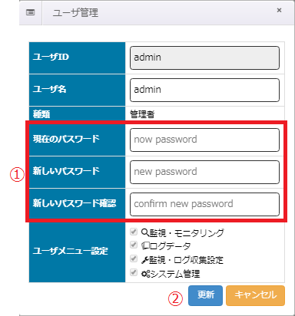Click the gears icon for システム管理
The height and width of the screenshot is (316, 295).
[146, 274]
